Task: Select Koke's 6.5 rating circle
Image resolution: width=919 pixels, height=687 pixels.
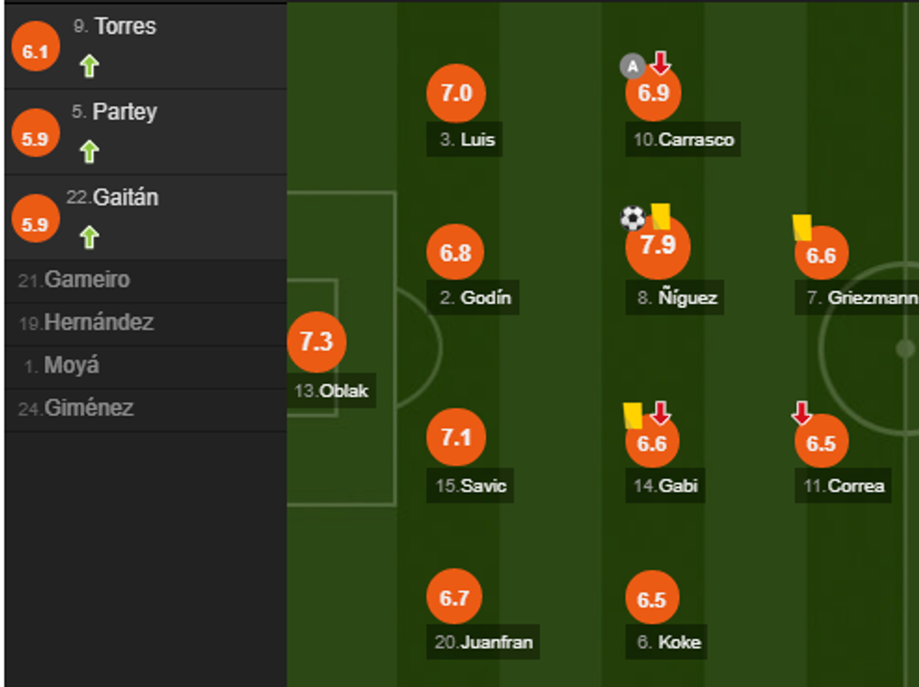Action: [x=652, y=599]
